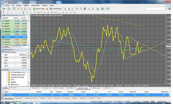173x104 pixels.
Task: Close the gbpjpy sell order with X
Action: 168,95
